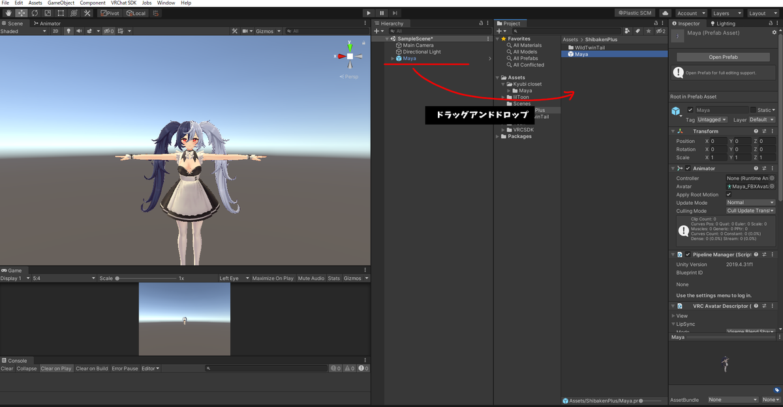Expand the Maya object in Hierarchy
Image resolution: width=783 pixels, height=407 pixels.
[x=392, y=59]
